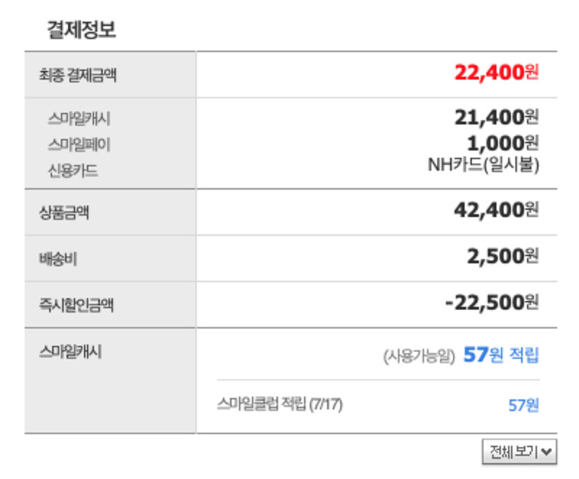The width and height of the screenshot is (579, 479).
Task: Click the blue 57원 적립 text
Action: click(501, 356)
